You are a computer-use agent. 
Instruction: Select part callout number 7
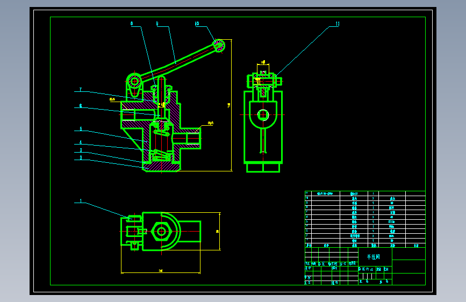pyautogui.click(x=81, y=89)
